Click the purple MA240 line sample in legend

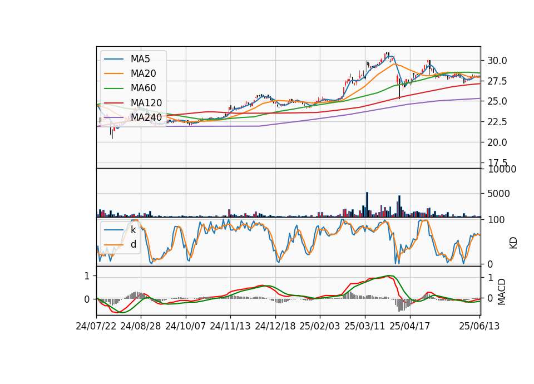point(113,117)
